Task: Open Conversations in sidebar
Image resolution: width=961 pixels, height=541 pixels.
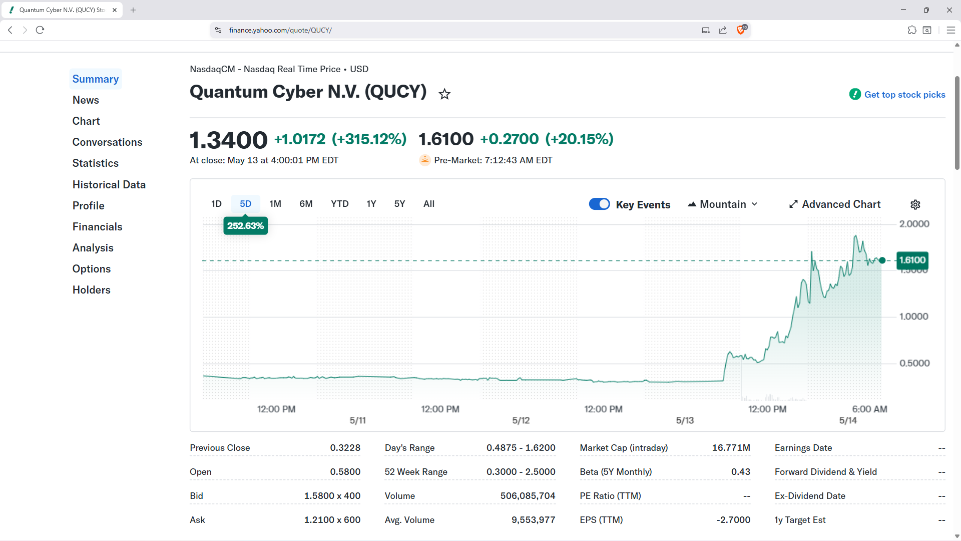Action: click(107, 142)
